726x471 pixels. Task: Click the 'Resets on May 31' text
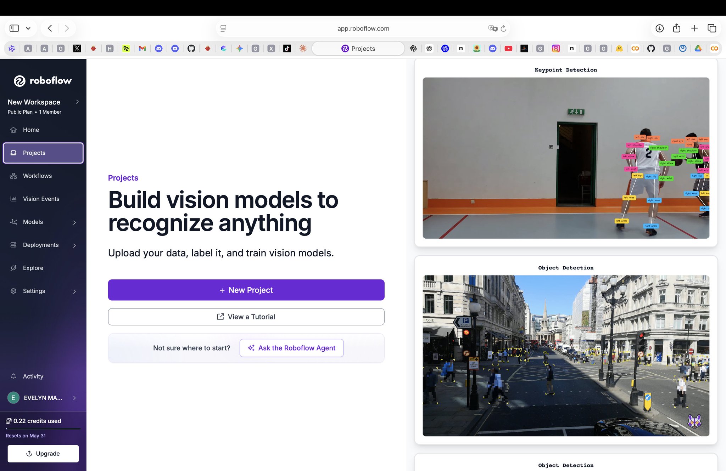coord(26,436)
